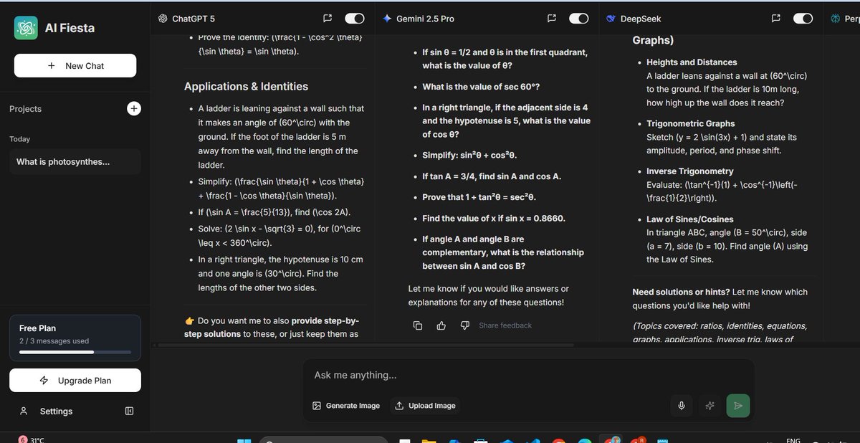Screen dimensions: 860x443
Task: Start a New Chat
Action: click(x=75, y=65)
